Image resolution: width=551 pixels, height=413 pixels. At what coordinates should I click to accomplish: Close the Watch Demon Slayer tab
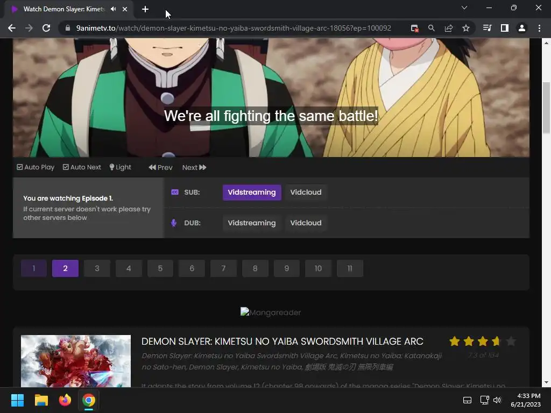(125, 9)
